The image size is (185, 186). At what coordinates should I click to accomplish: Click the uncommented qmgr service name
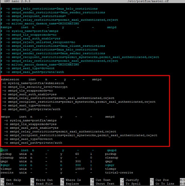4,161
